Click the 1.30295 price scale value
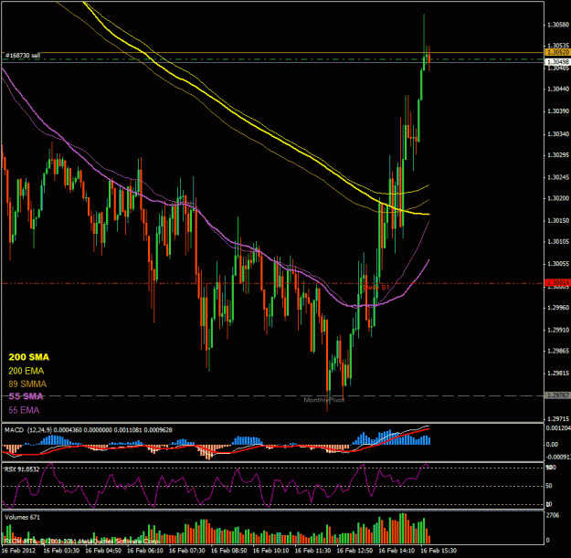This screenshot has width=571, height=558. coord(558,155)
